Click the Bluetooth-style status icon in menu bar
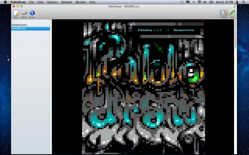The height and width of the screenshot is (155, 249). coord(194,2)
